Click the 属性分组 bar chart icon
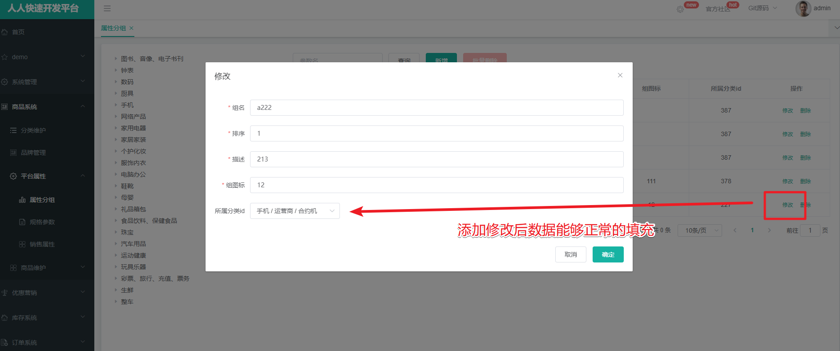The height and width of the screenshot is (351, 840). pyautogui.click(x=22, y=200)
